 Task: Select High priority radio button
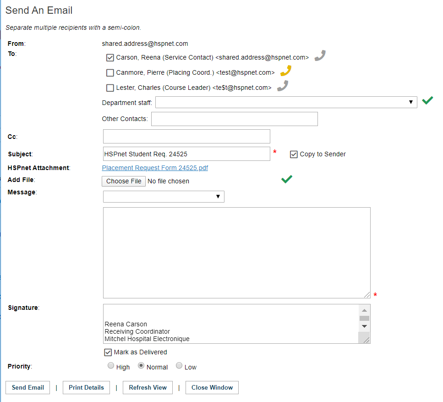111,365
